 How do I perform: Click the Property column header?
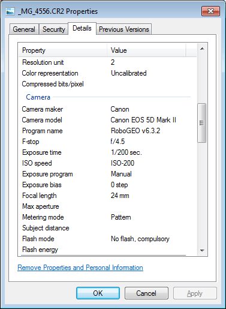[63, 50]
